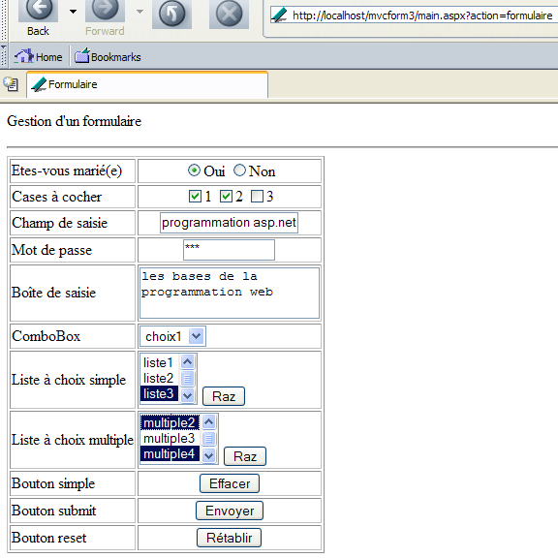Viewport: 558px width, 558px height.
Task: Click into the Mot de passe field
Action: [x=229, y=250]
